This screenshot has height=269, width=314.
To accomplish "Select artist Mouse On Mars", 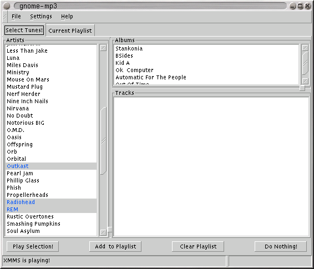I will (51, 80).
